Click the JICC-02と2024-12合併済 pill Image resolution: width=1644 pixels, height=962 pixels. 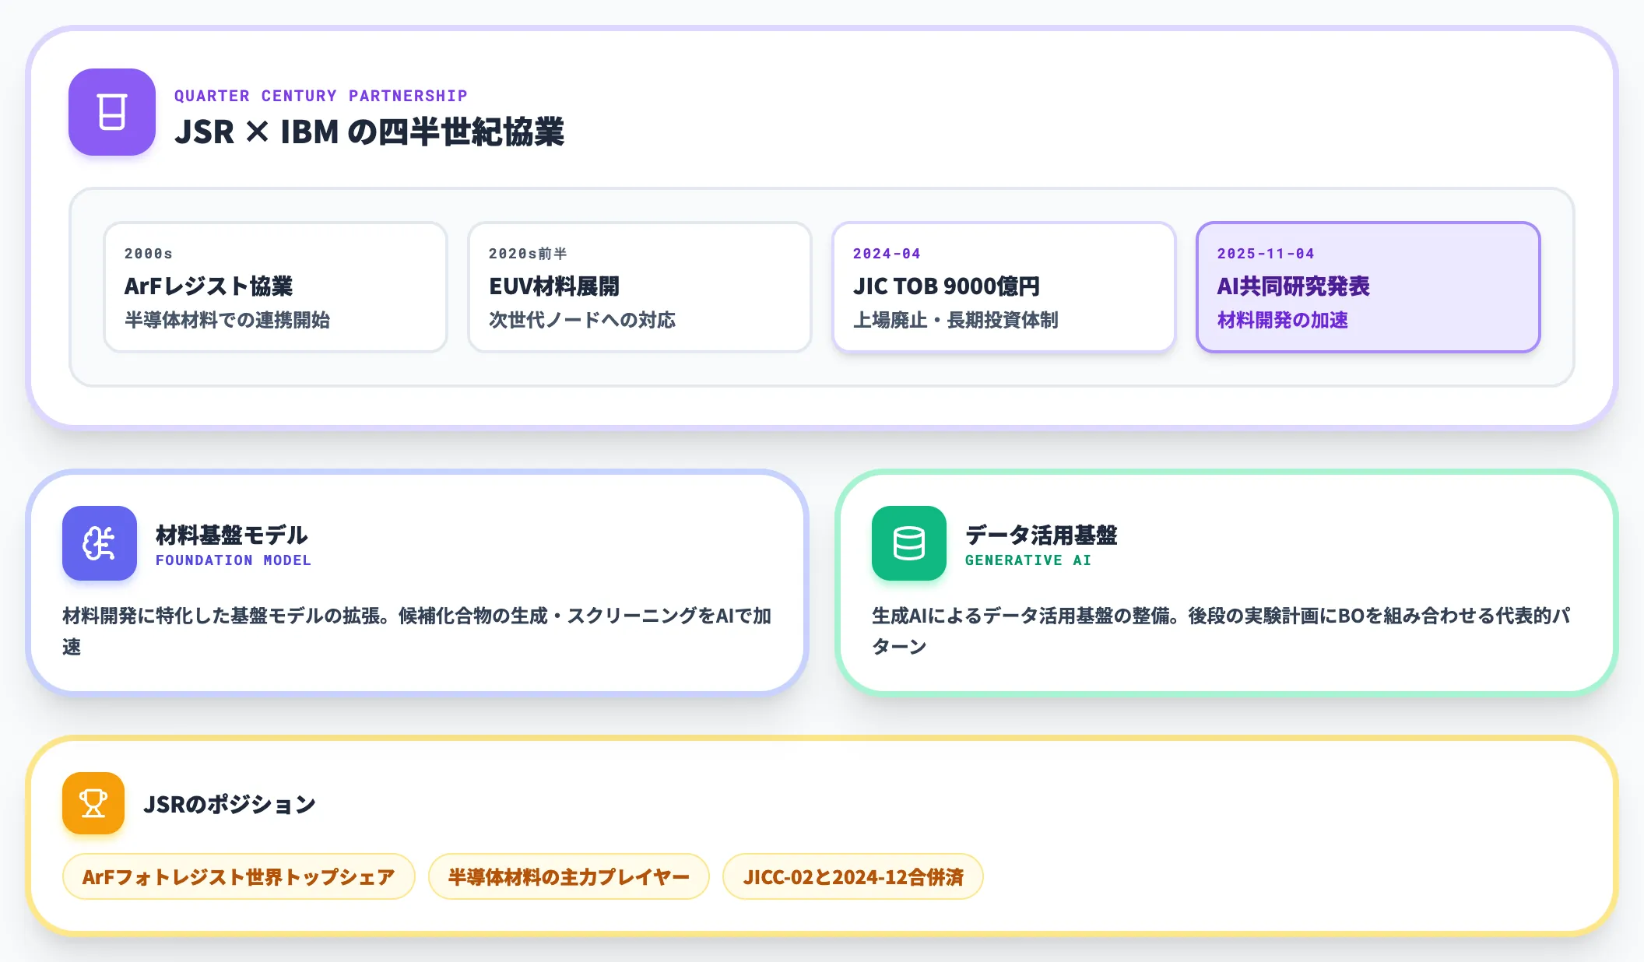point(853,876)
